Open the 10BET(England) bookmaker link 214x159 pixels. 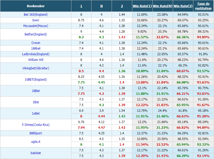(36, 79)
